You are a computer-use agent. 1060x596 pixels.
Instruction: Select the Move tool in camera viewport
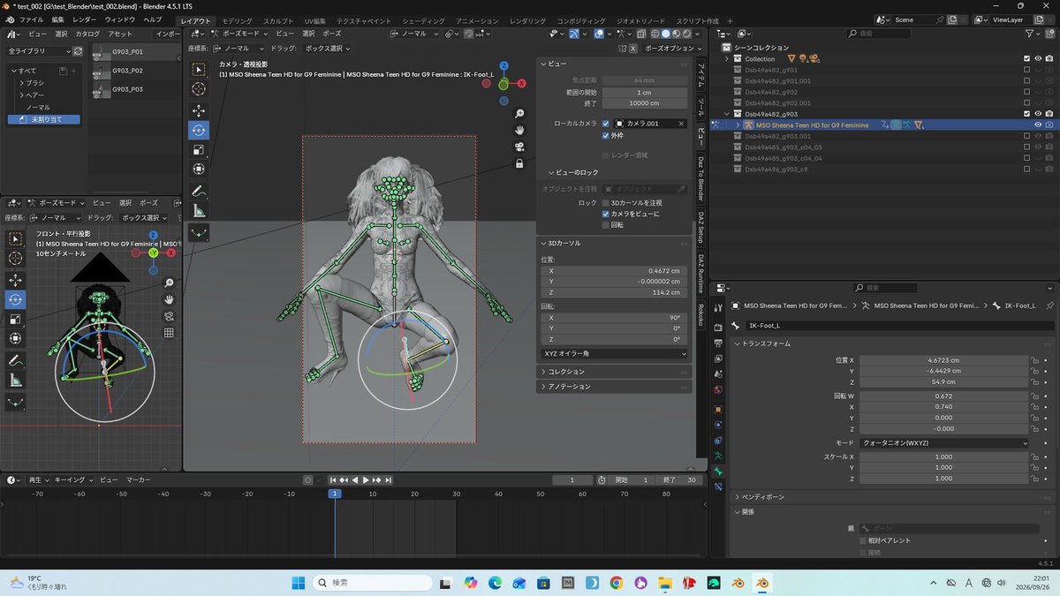pyautogui.click(x=200, y=110)
